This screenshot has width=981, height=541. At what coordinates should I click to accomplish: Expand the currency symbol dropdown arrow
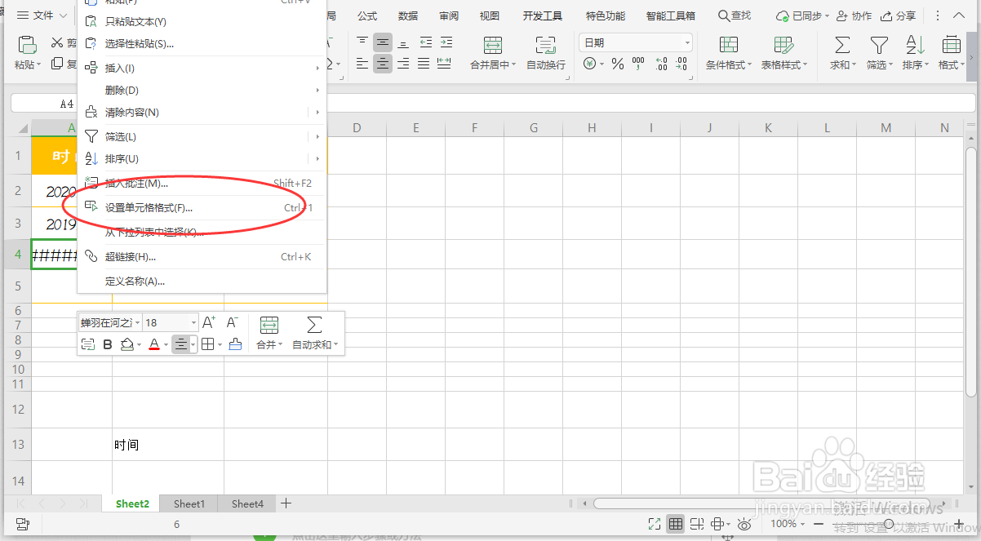pos(602,64)
